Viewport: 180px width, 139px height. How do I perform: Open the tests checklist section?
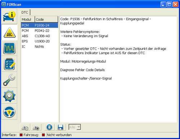[x=9, y=64]
